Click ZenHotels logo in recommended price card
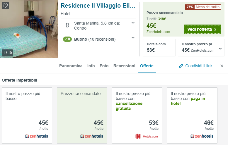Screen dimensions: 228x145 coord(92,136)
